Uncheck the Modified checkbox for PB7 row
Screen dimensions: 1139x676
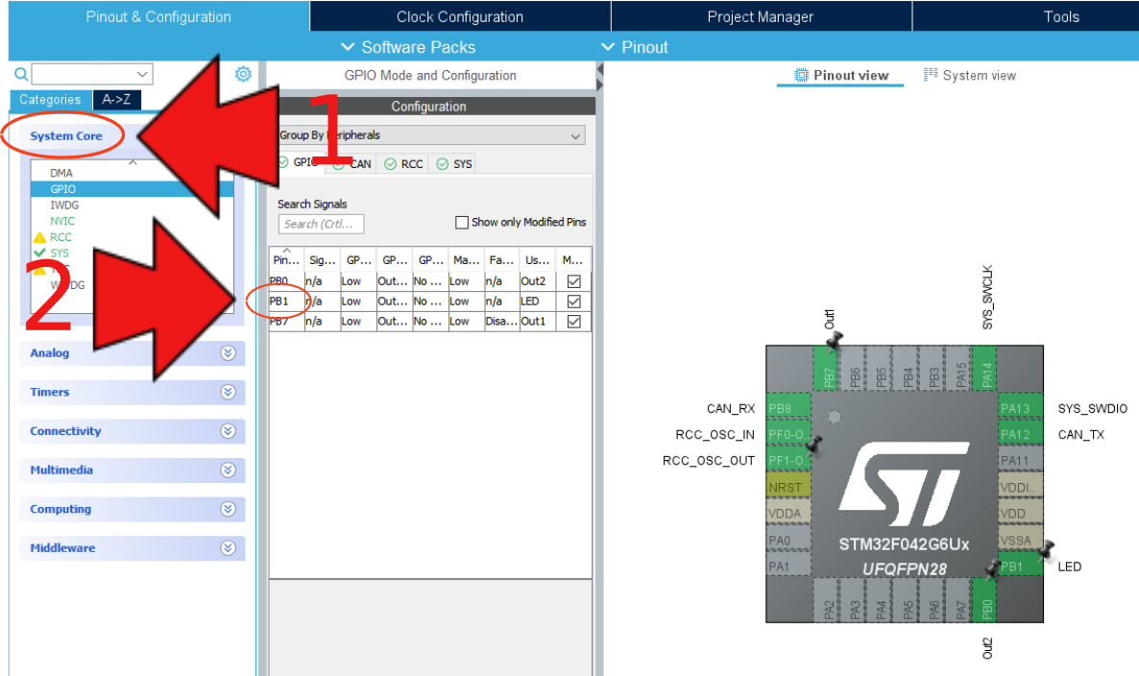(x=573, y=322)
